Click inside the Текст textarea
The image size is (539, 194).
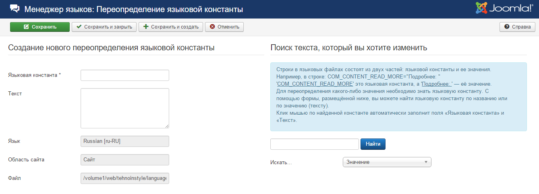[x=125, y=108]
